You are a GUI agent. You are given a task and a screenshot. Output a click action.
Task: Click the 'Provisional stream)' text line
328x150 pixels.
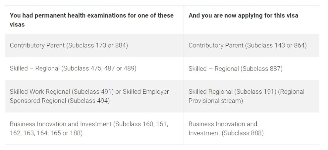click(x=216, y=101)
